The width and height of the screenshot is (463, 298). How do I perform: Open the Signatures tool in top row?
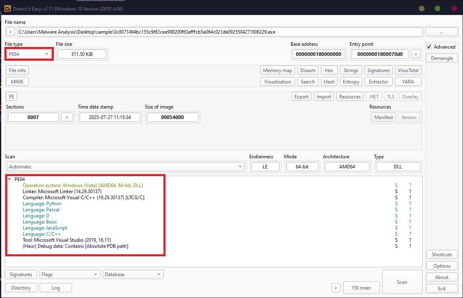[378, 70]
